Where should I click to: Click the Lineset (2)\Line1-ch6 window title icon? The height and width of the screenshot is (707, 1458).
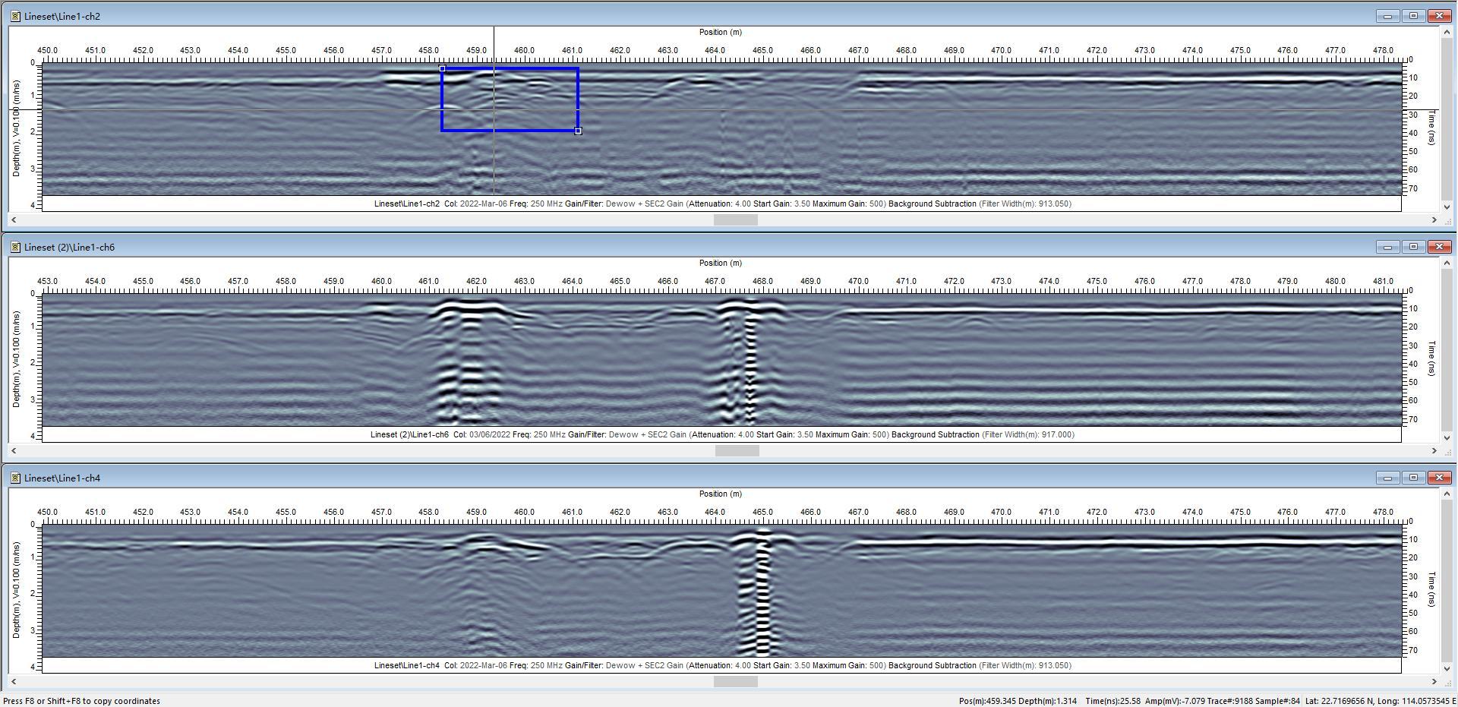point(15,247)
